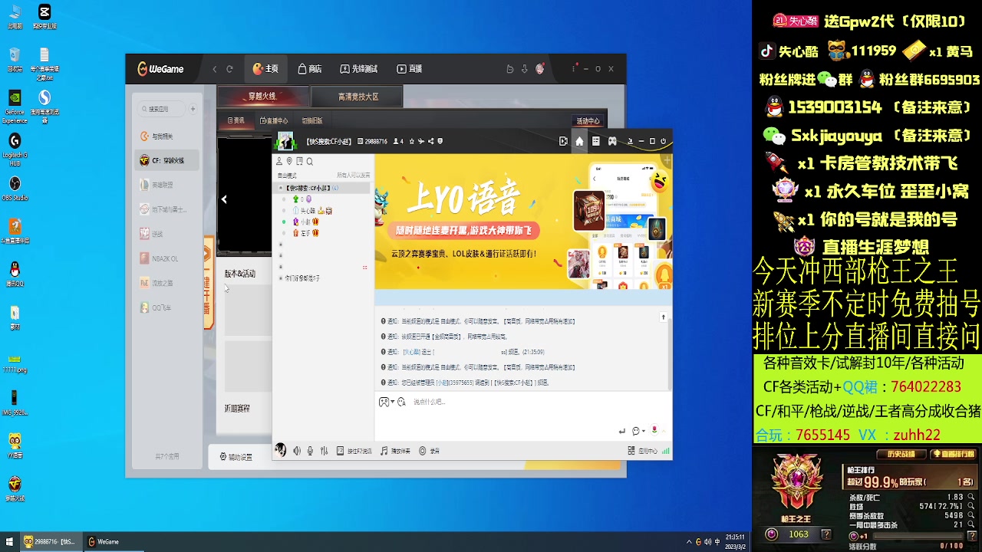Click the channel share icon
982x552 pixels.
point(430,141)
